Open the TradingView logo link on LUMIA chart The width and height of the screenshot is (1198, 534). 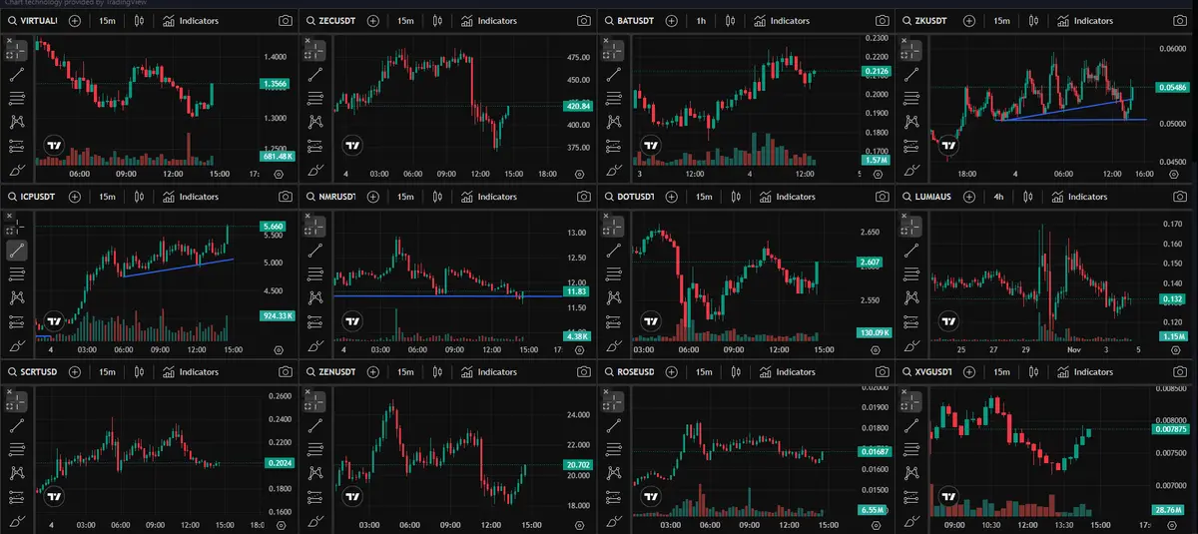tap(949, 321)
